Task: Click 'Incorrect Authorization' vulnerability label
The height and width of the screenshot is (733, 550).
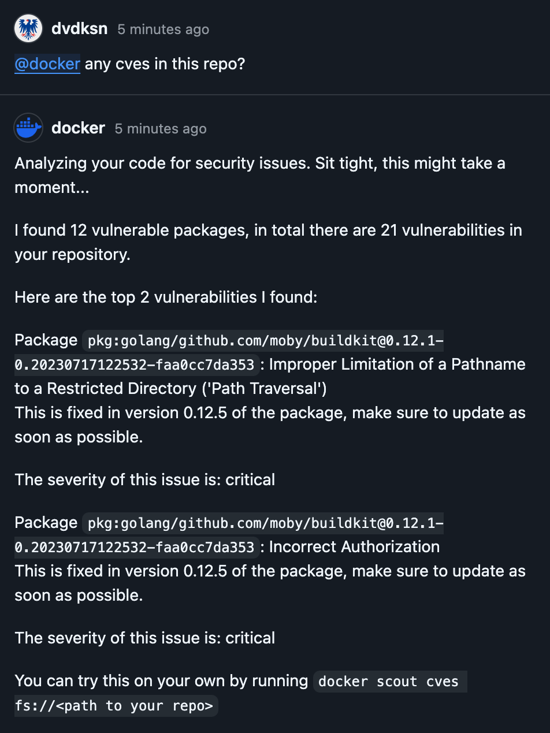Action: pos(355,546)
